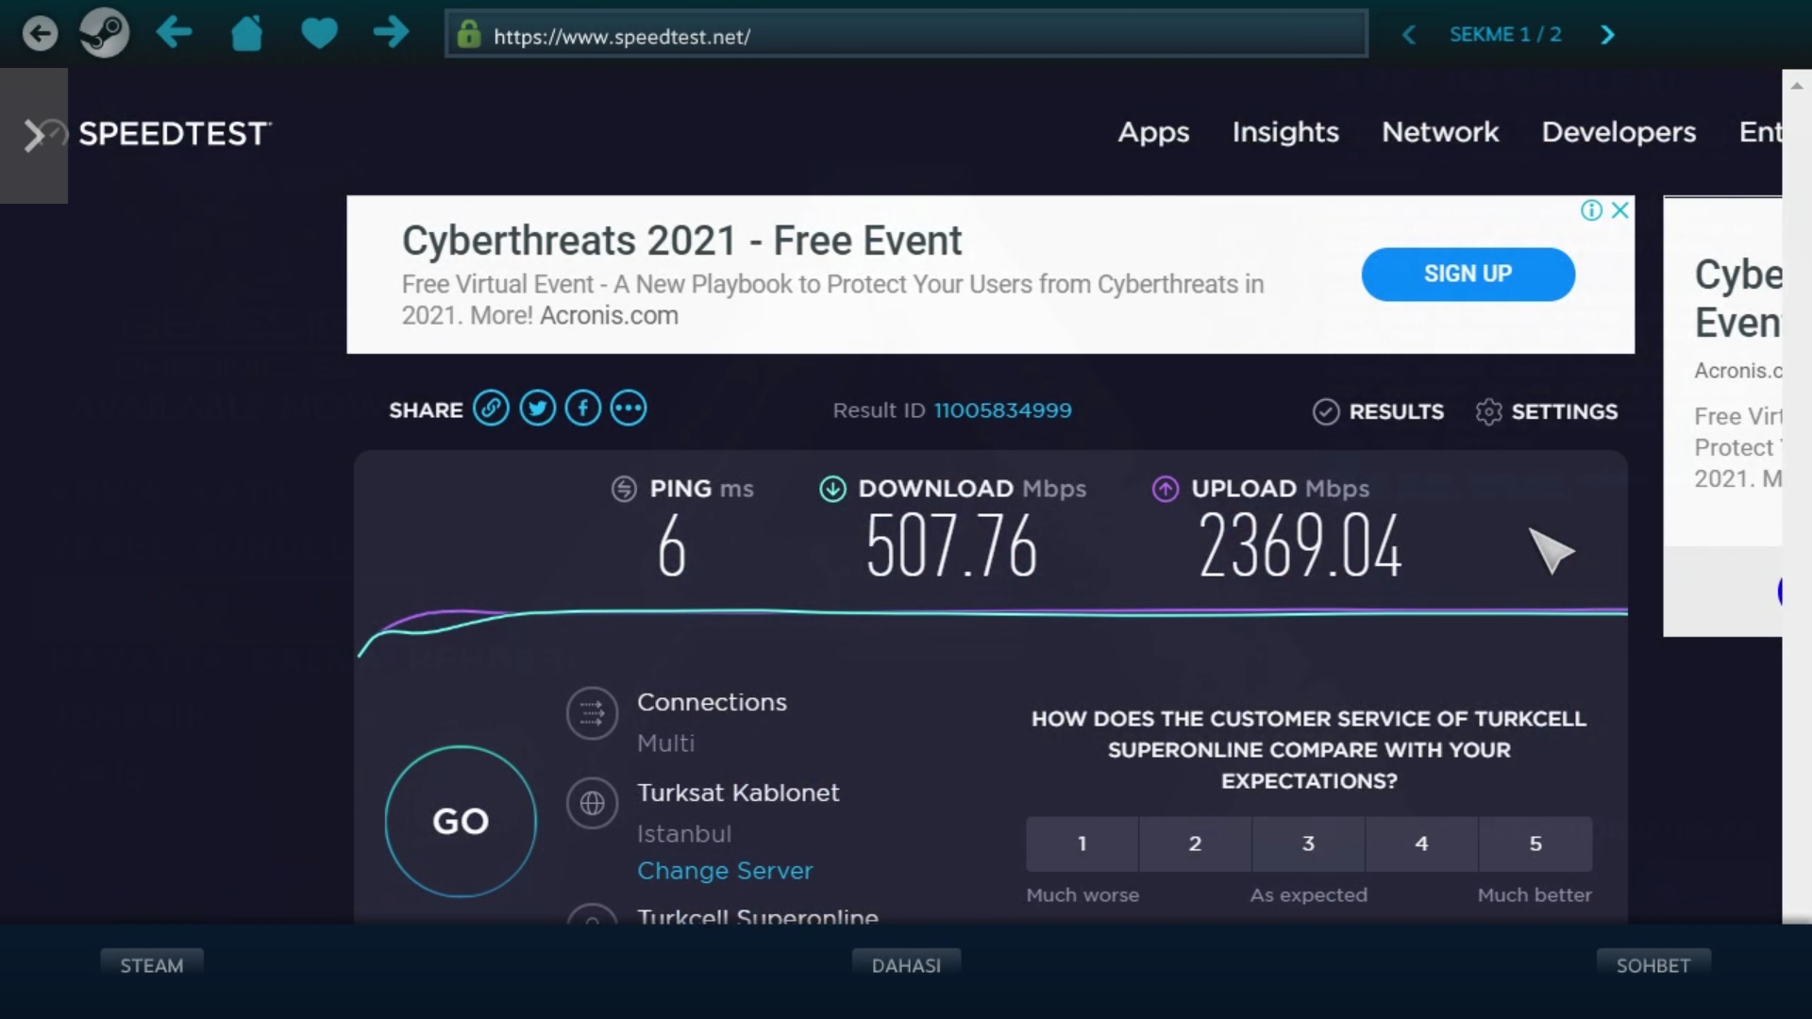Viewport: 1812px width, 1019px height.
Task: Select the speedtest.net URL address field
Action: point(906,35)
